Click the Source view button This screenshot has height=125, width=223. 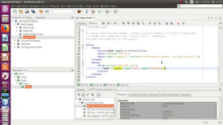pyautogui.click(x=81, y=23)
